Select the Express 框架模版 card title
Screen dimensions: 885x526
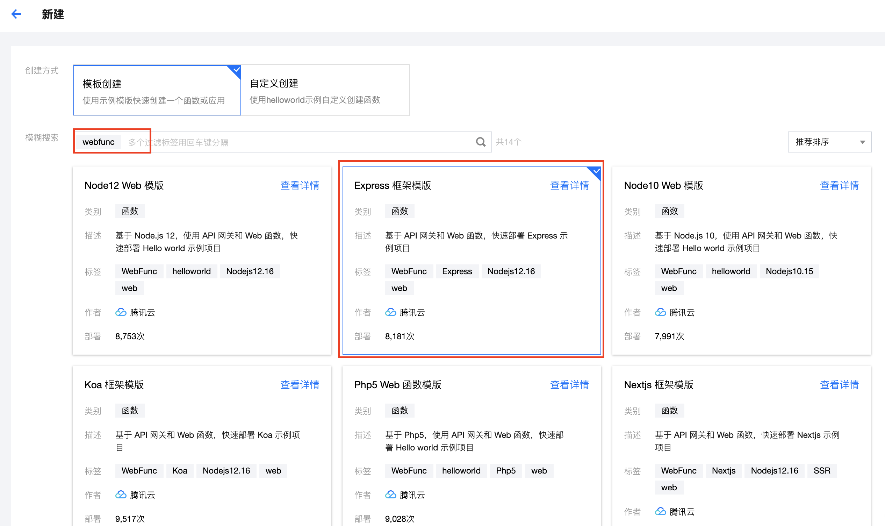click(393, 185)
